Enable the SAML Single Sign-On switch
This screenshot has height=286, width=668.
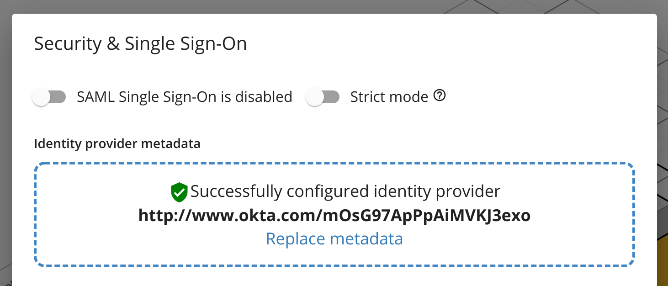(49, 97)
